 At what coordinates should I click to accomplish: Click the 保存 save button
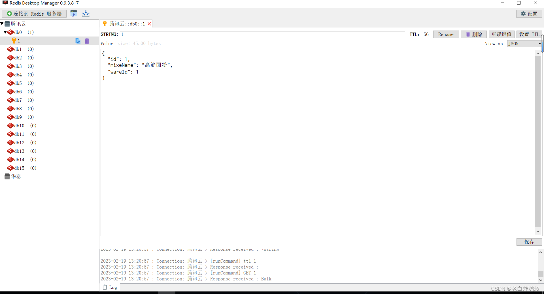(x=529, y=242)
